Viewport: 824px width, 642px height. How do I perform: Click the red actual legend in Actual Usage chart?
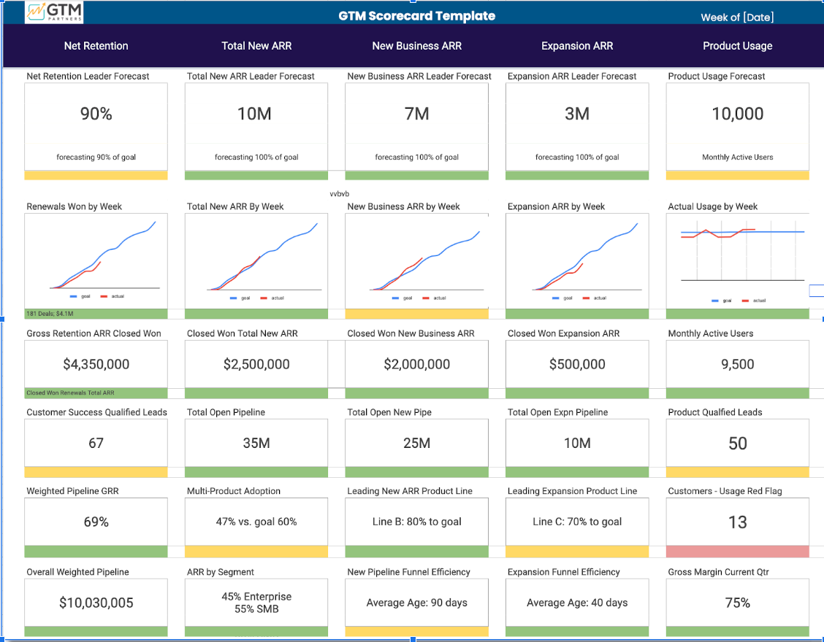coord(744,299)
